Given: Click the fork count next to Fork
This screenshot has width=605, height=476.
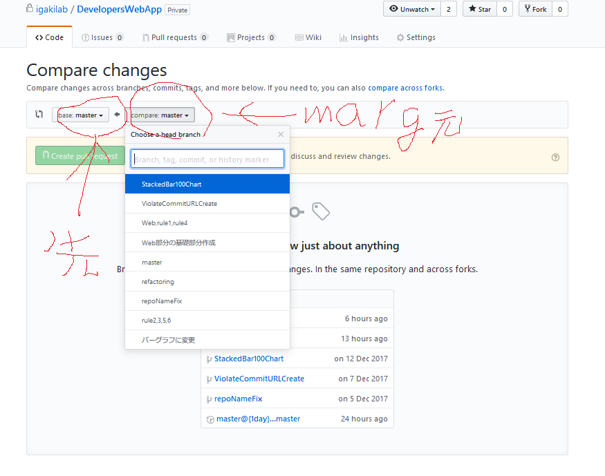Looking at the screenshot, I should point(560,9).
